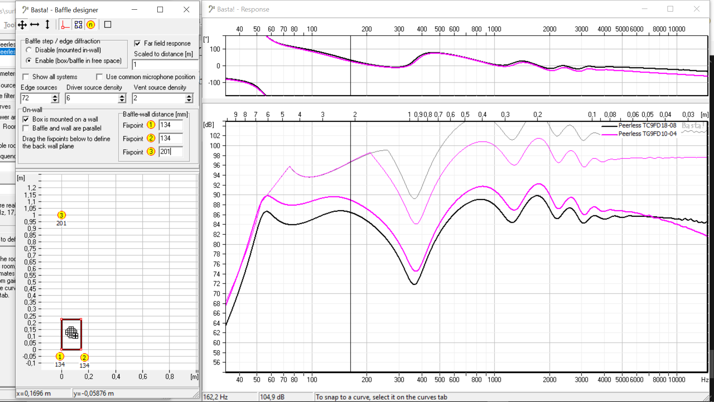Increase Edge sources spinner value

click(55, 96)
